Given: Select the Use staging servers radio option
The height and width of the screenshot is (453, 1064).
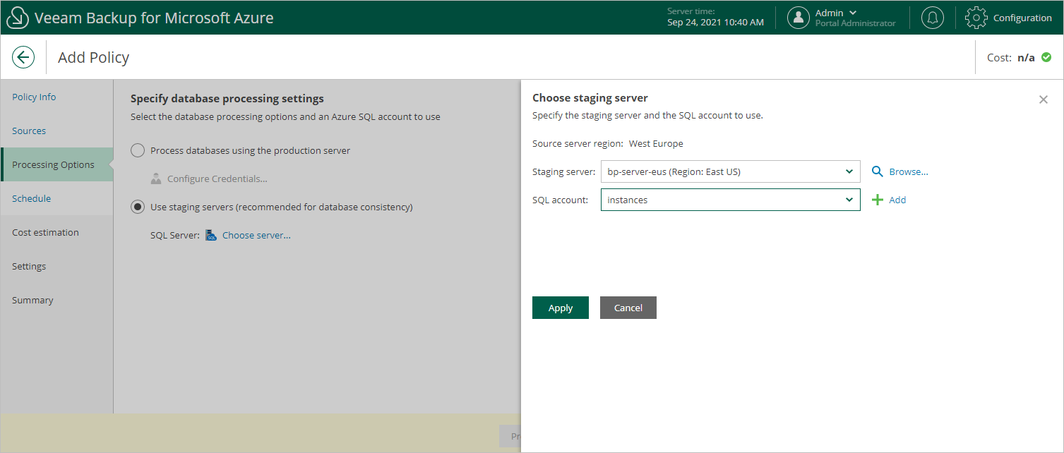Looking at the screenshot, I should click(x=138, y=207).
